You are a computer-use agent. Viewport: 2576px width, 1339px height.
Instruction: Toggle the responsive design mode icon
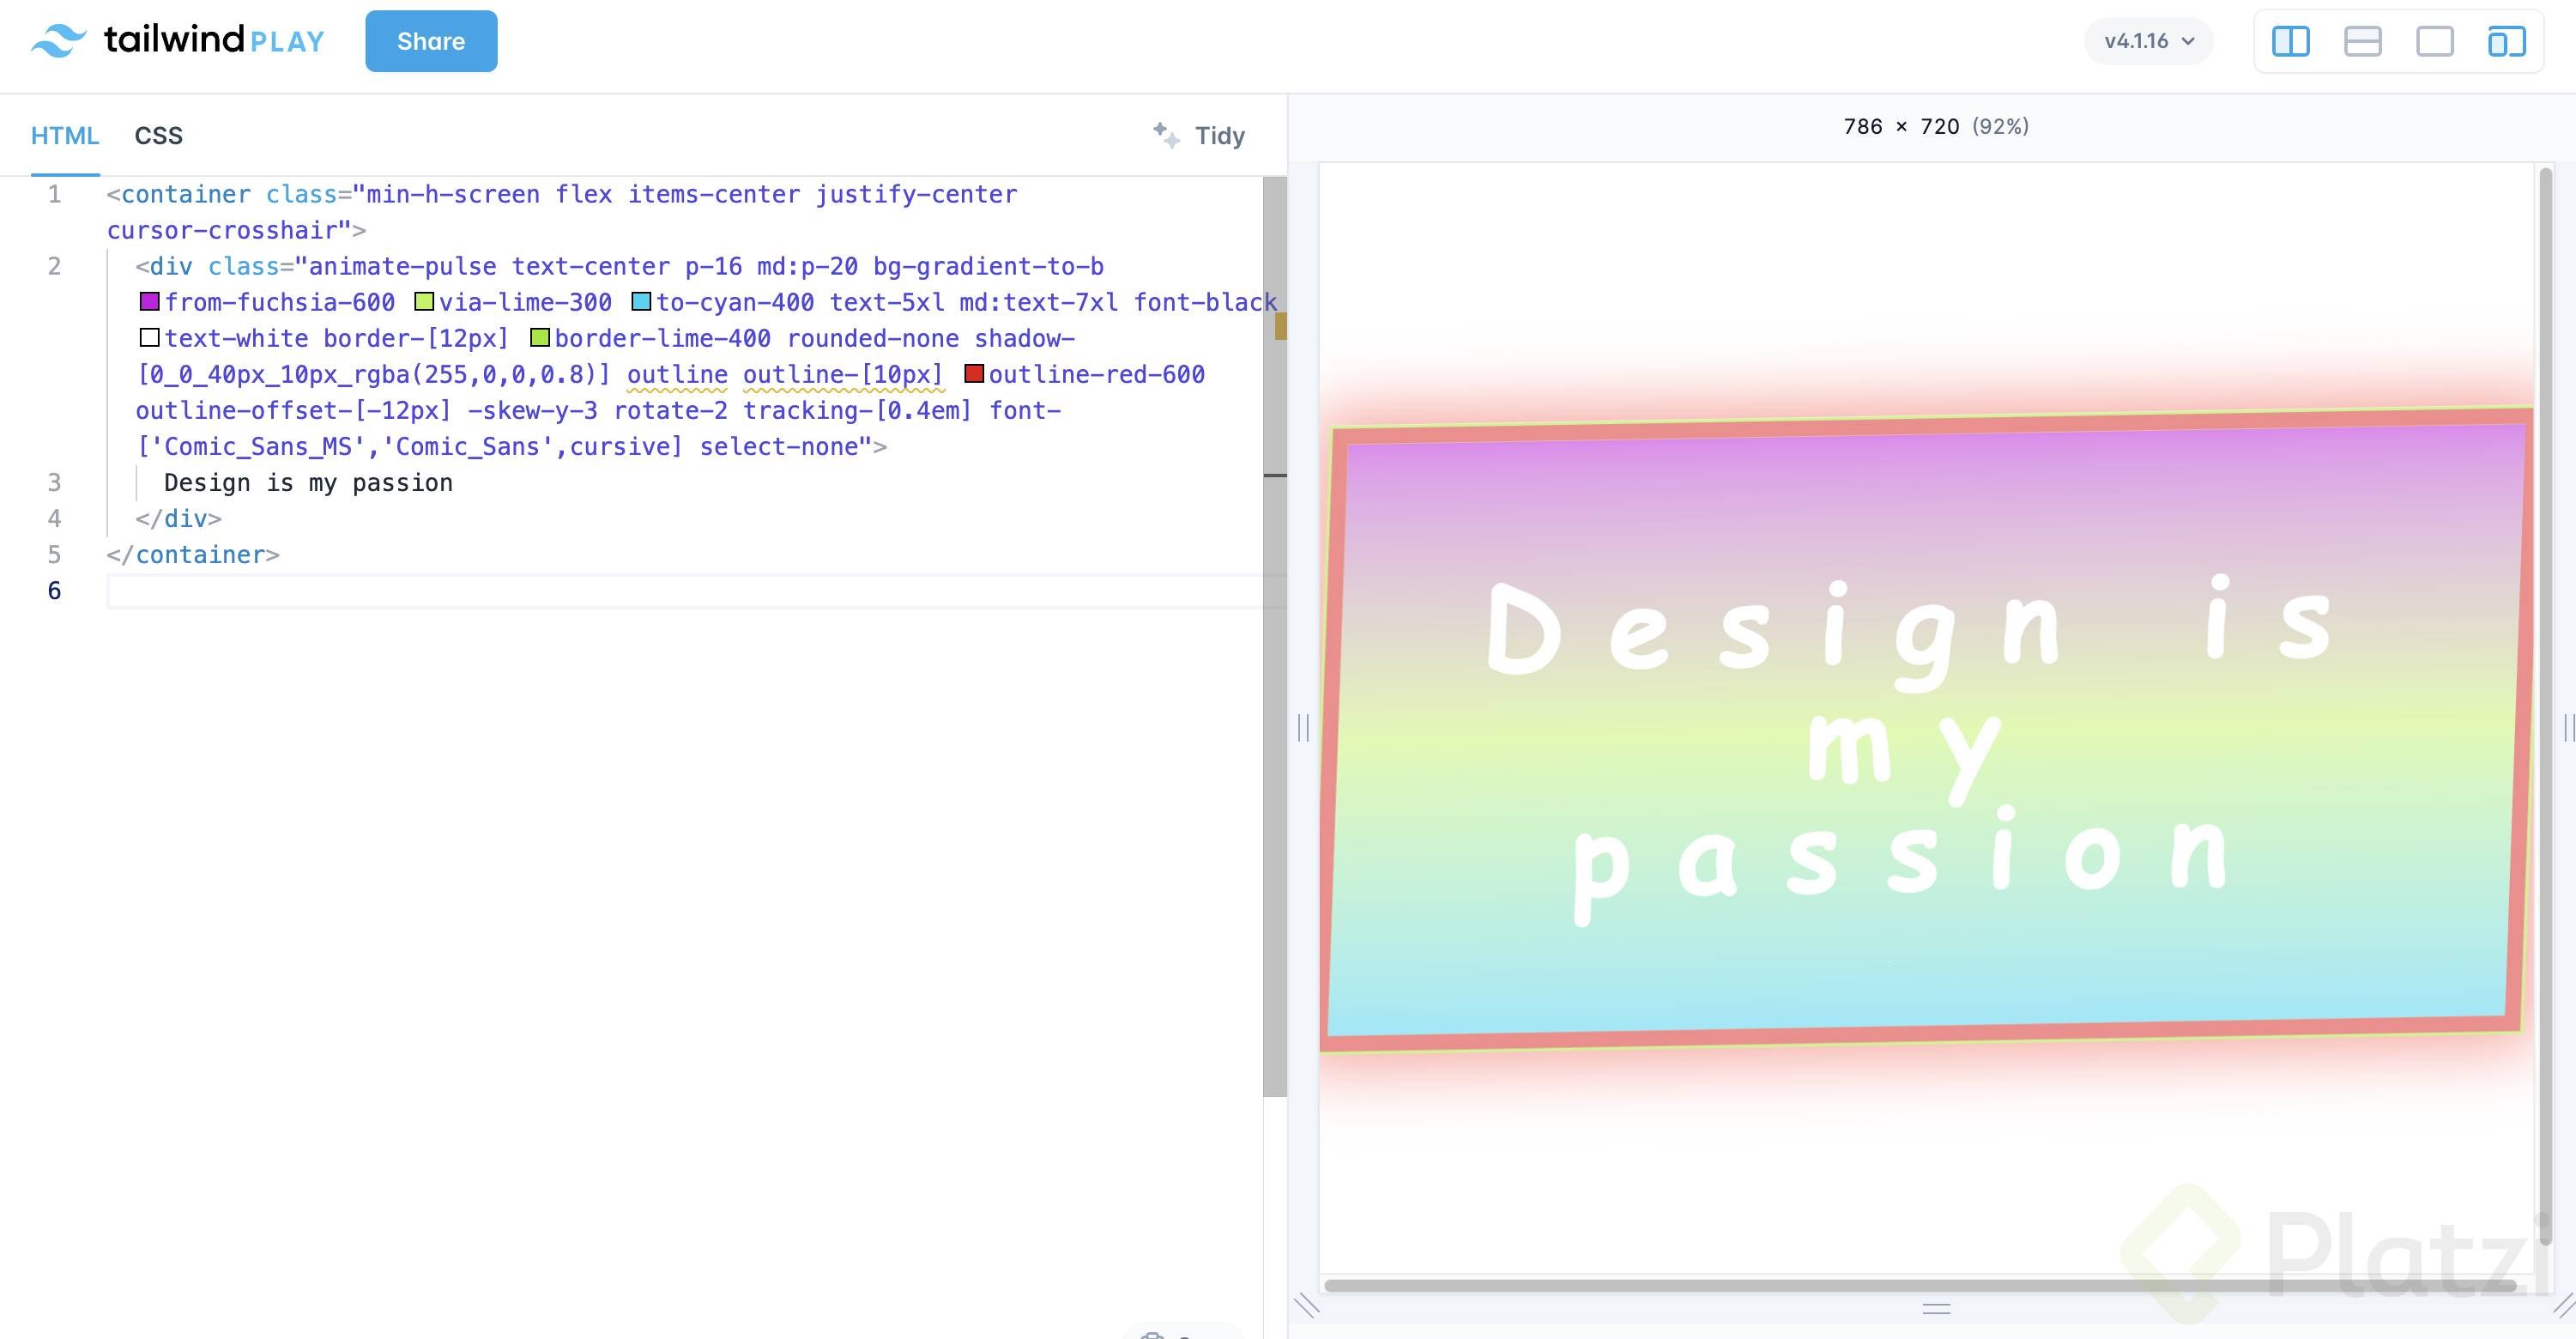click(2506, 41)
